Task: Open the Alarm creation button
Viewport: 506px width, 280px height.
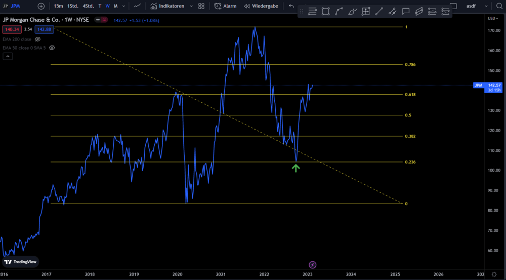Action: (225, 6)
